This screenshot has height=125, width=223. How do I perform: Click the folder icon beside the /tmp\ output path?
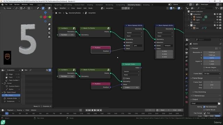point(219,103)
